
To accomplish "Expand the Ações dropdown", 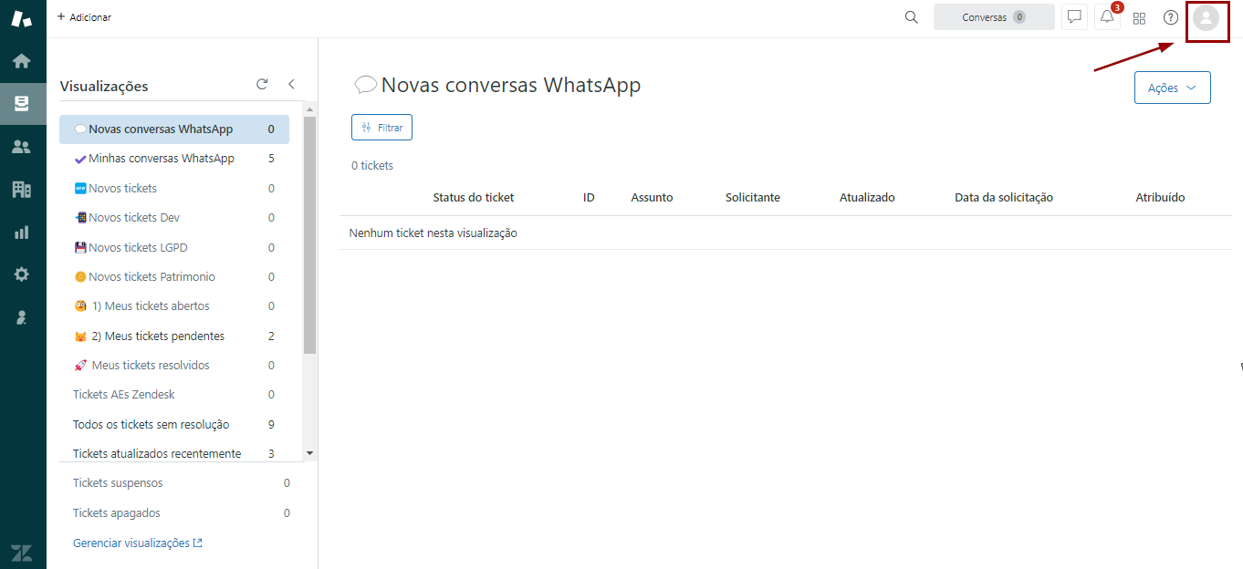I will point(1172,88).
